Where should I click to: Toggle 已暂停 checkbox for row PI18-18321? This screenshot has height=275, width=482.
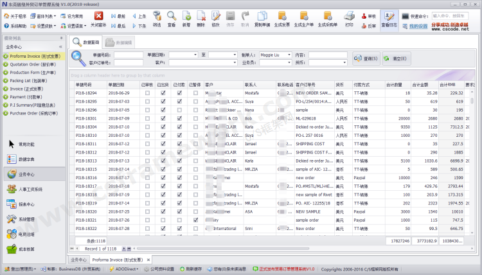tap(195, 220)
